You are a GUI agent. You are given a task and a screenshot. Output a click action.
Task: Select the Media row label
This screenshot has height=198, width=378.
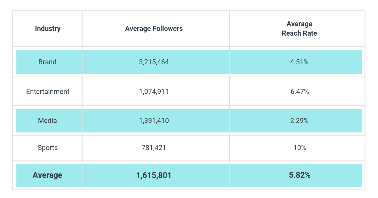click(48, 120)
